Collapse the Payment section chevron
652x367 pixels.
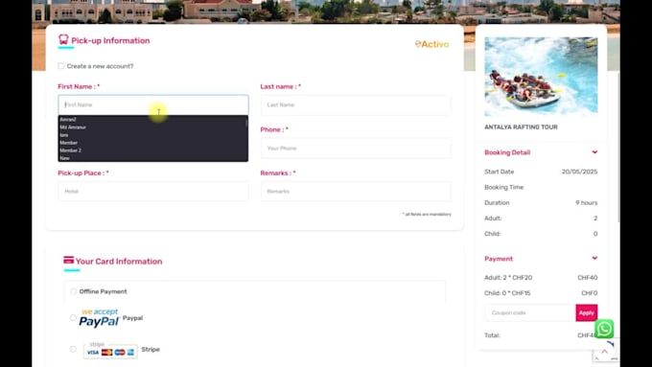pos(594,258)
